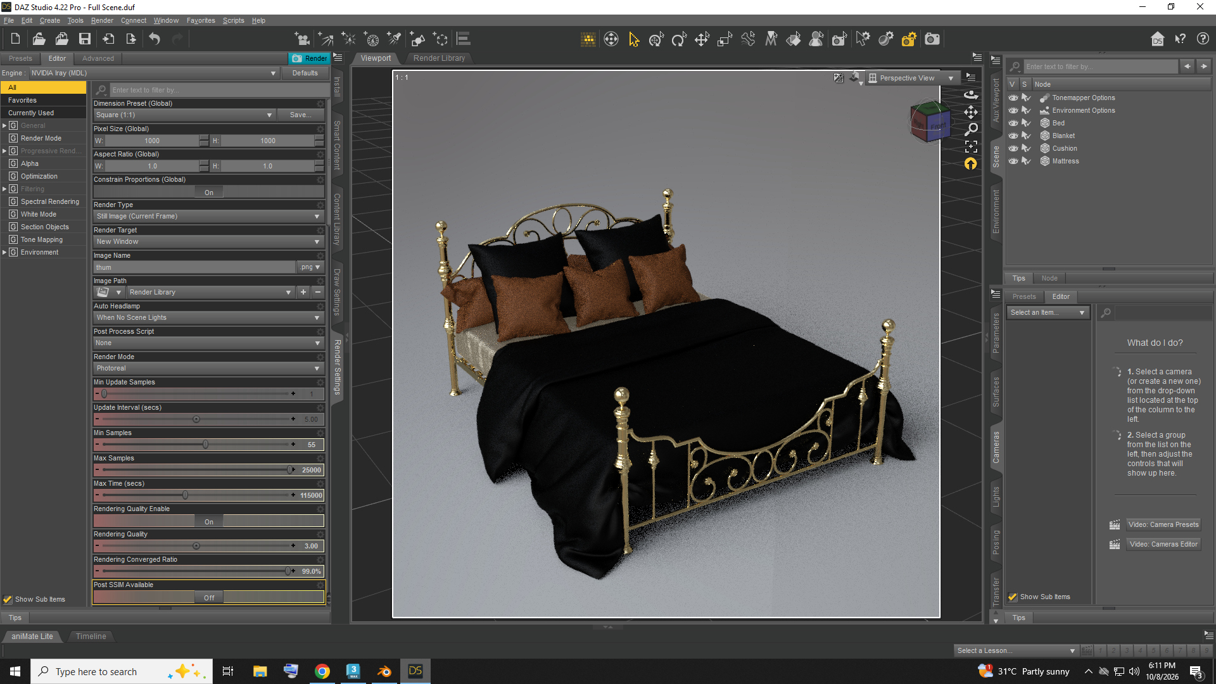Click the Undo arrow icon
Viewport: 1216px width, 684px height.
click(155, 39)
